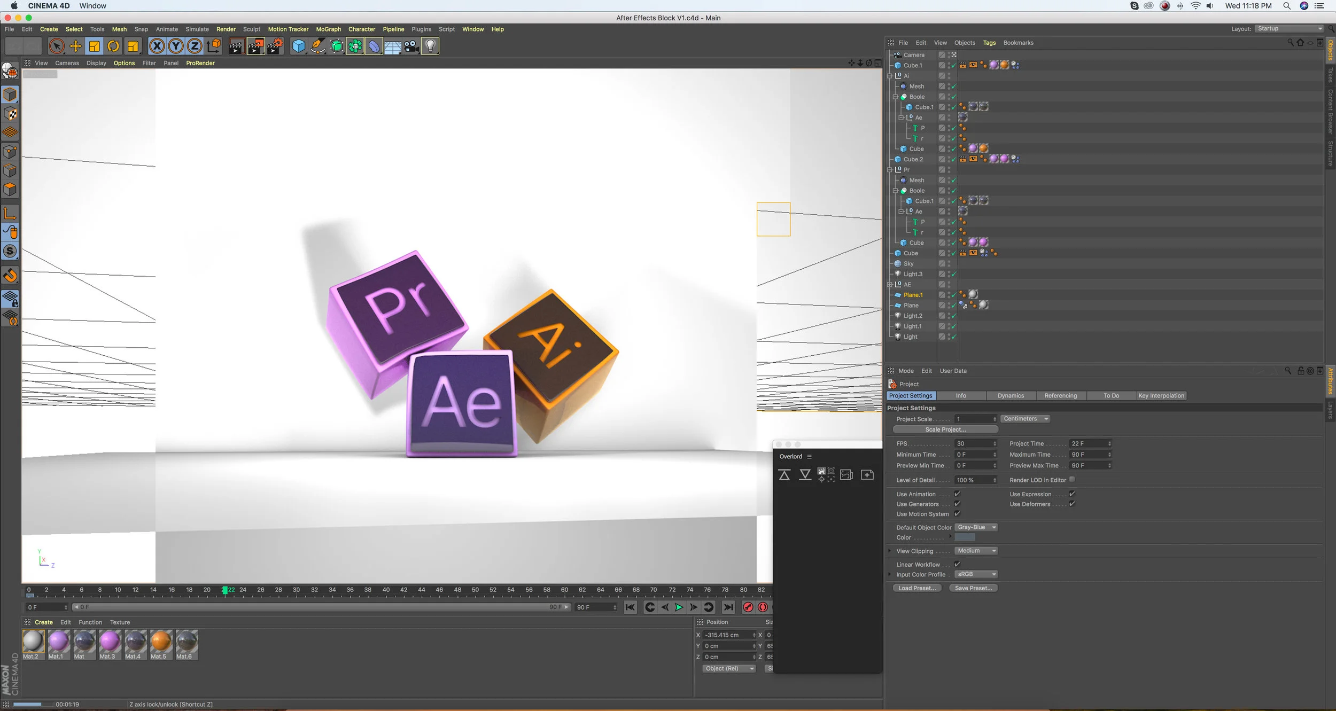1336x711 pixels.
Task: Click the Render View clapperboard icon
Action: click(236, 46)
